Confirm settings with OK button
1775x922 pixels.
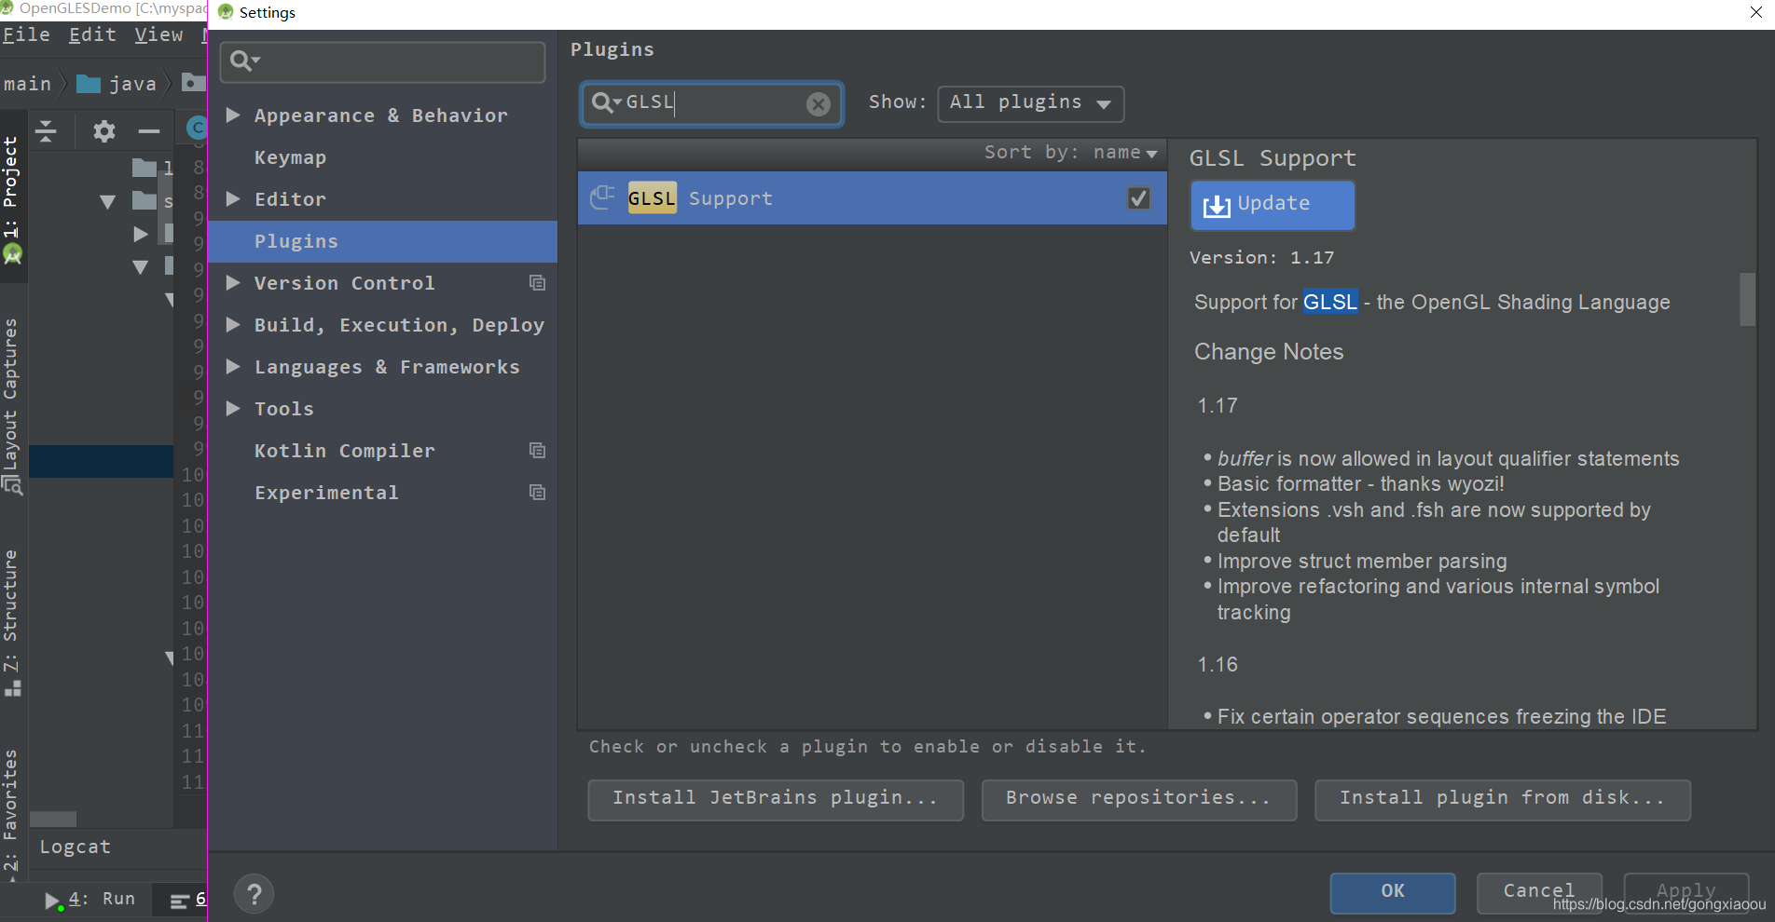(x=1392, y=892)
